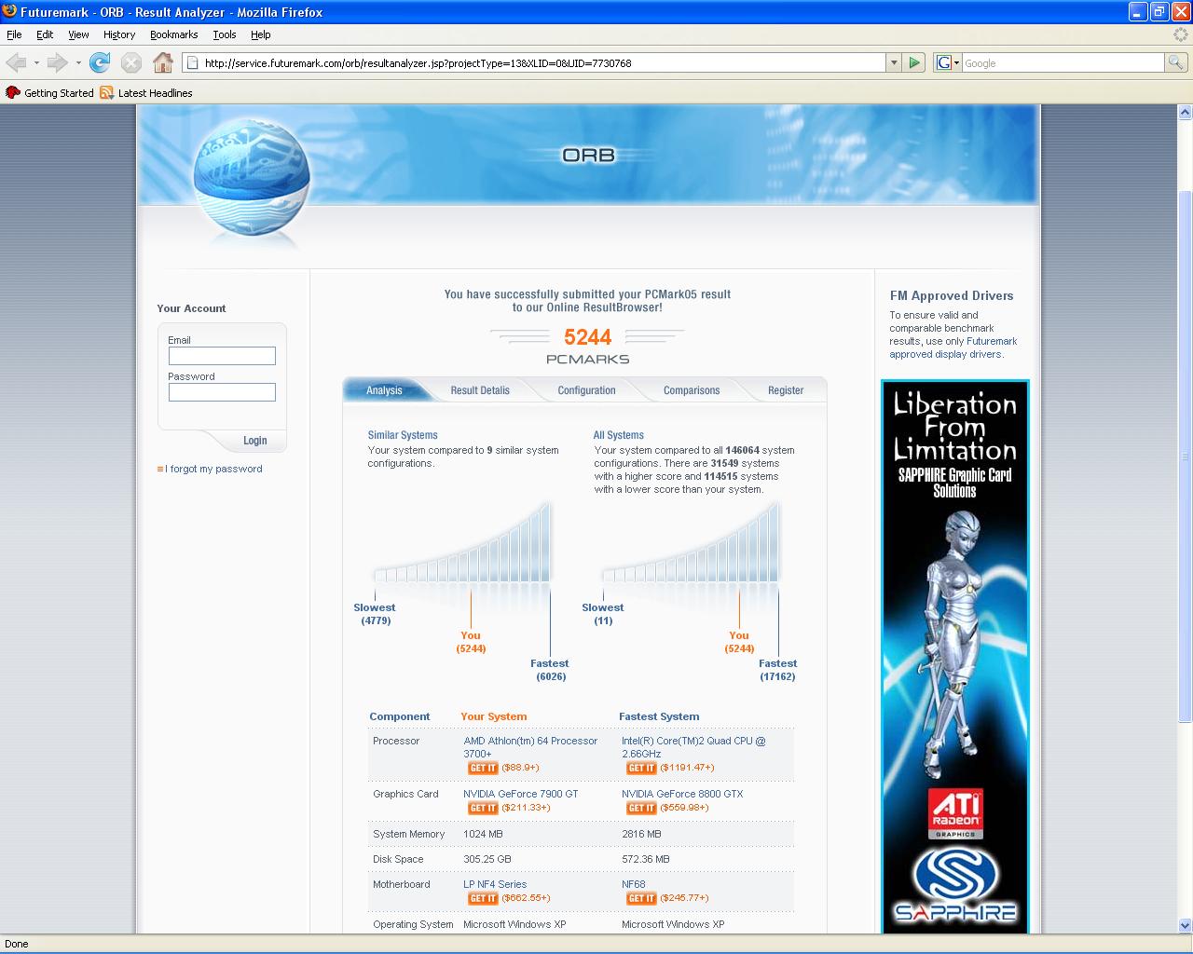
Task: Open Latest Headlines feed bookmark
Action: (x=146, y=93)
